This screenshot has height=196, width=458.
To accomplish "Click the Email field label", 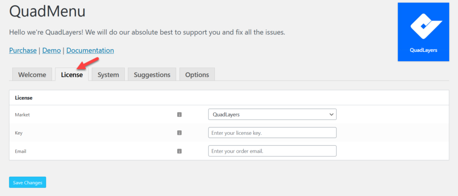I will pos(21,151).
